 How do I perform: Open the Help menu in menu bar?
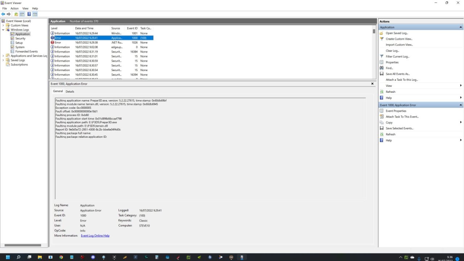35,8
